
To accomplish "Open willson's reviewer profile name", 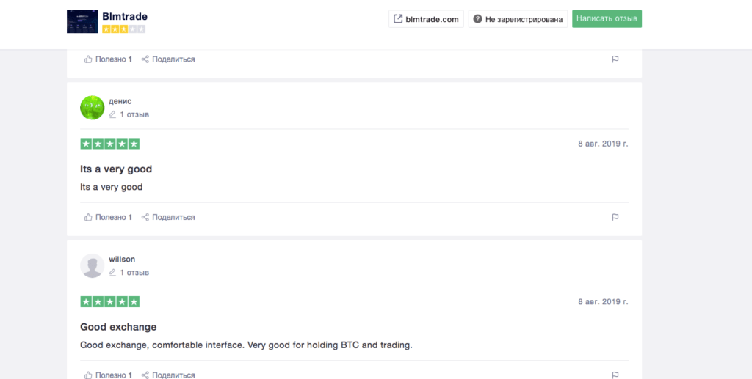I will [x=122, y=259].
